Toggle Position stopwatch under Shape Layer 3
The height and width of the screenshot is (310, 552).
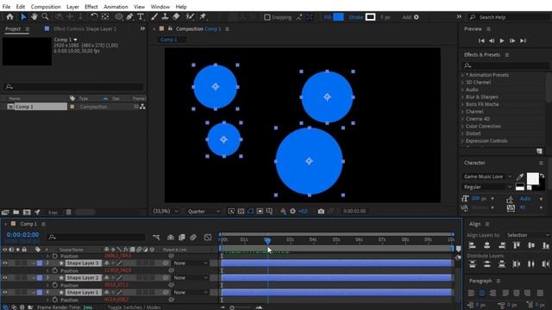click(55, 270)
